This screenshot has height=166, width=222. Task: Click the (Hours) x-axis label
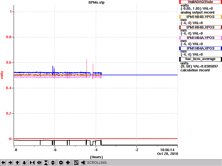pos(96,157)
